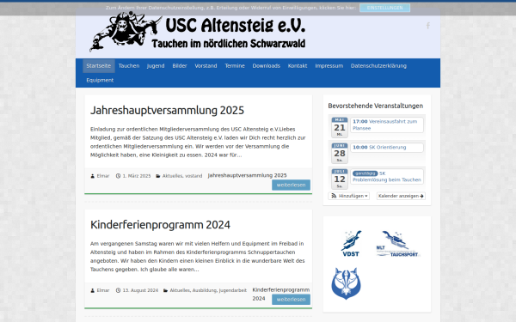The image size is (516, 322).
Task: Click weiterlesen for Jahreshauptversammlung 2025
Action: [x=291, y=185]
